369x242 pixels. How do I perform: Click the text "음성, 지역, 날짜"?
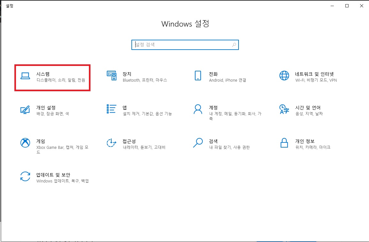pyautogui.click(x=309, y=114)
